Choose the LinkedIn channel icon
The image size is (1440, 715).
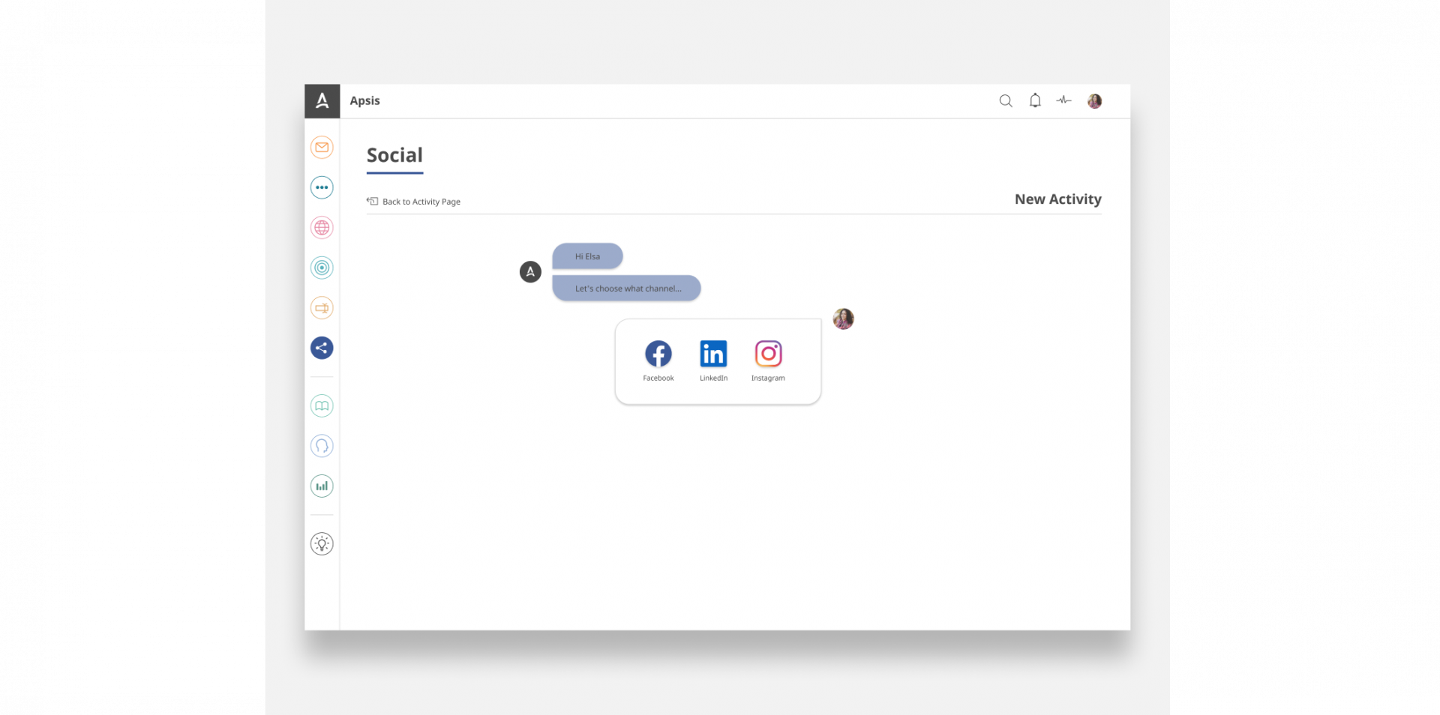[x=713, y=354]
